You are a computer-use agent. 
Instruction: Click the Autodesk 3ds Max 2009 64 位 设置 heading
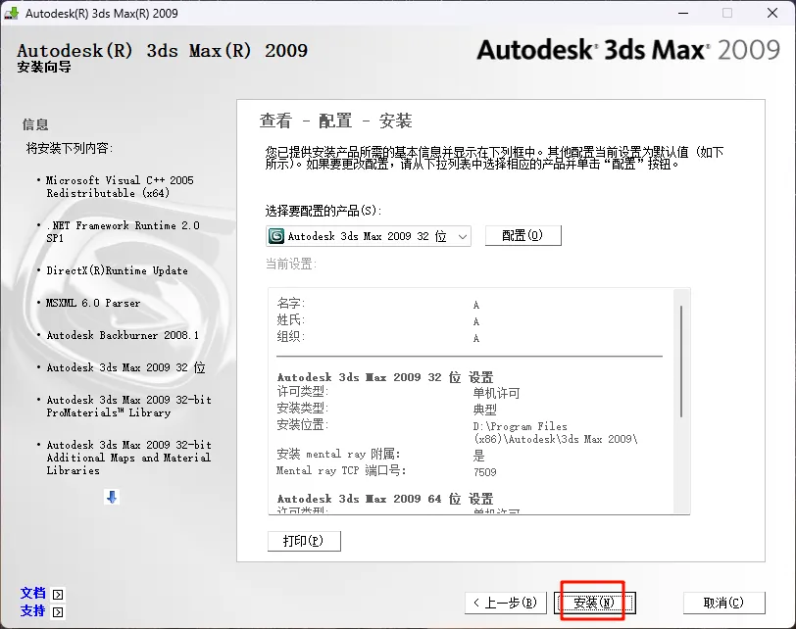385,499
